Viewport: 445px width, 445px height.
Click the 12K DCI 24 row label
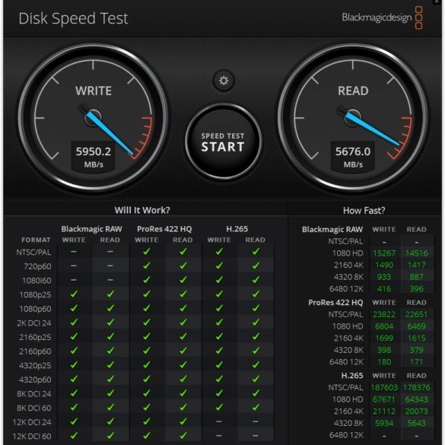[x=32, y=422]
